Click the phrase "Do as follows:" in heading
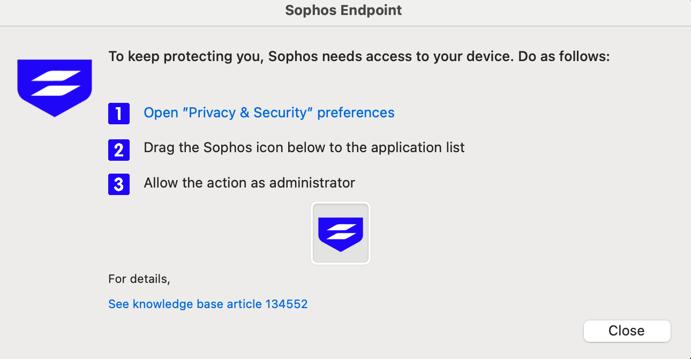The height and width of the screenshot is (359, 691). [564, 56]
